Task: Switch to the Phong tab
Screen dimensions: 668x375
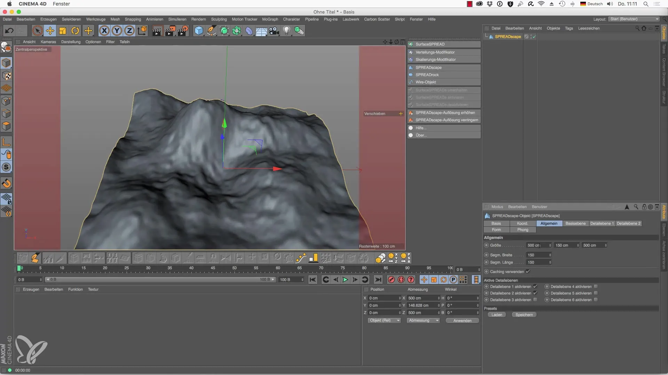Action: pyautogui.click(x=523, y=230)
